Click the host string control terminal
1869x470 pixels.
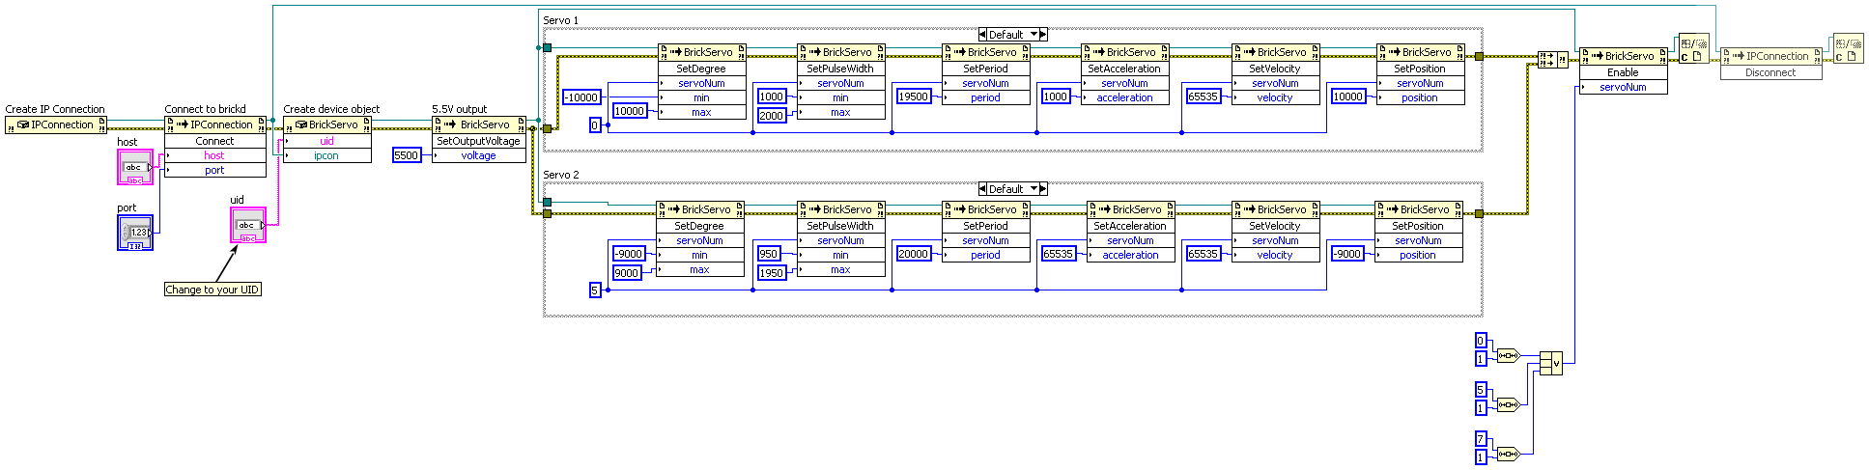click(135, 167)
